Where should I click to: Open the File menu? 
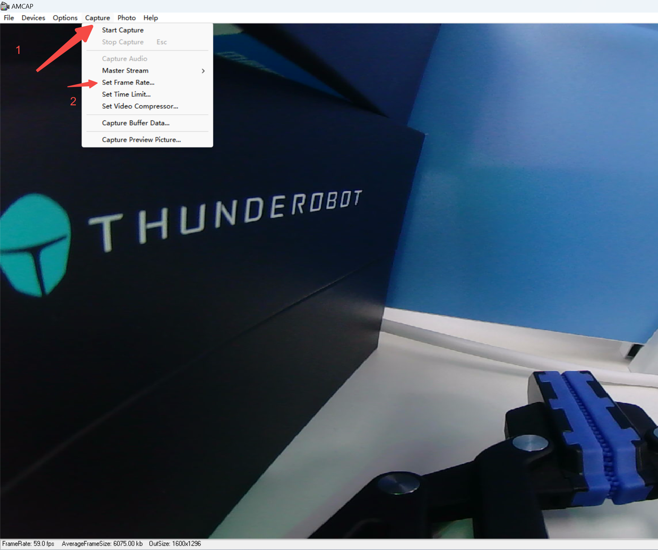point(9,18)
